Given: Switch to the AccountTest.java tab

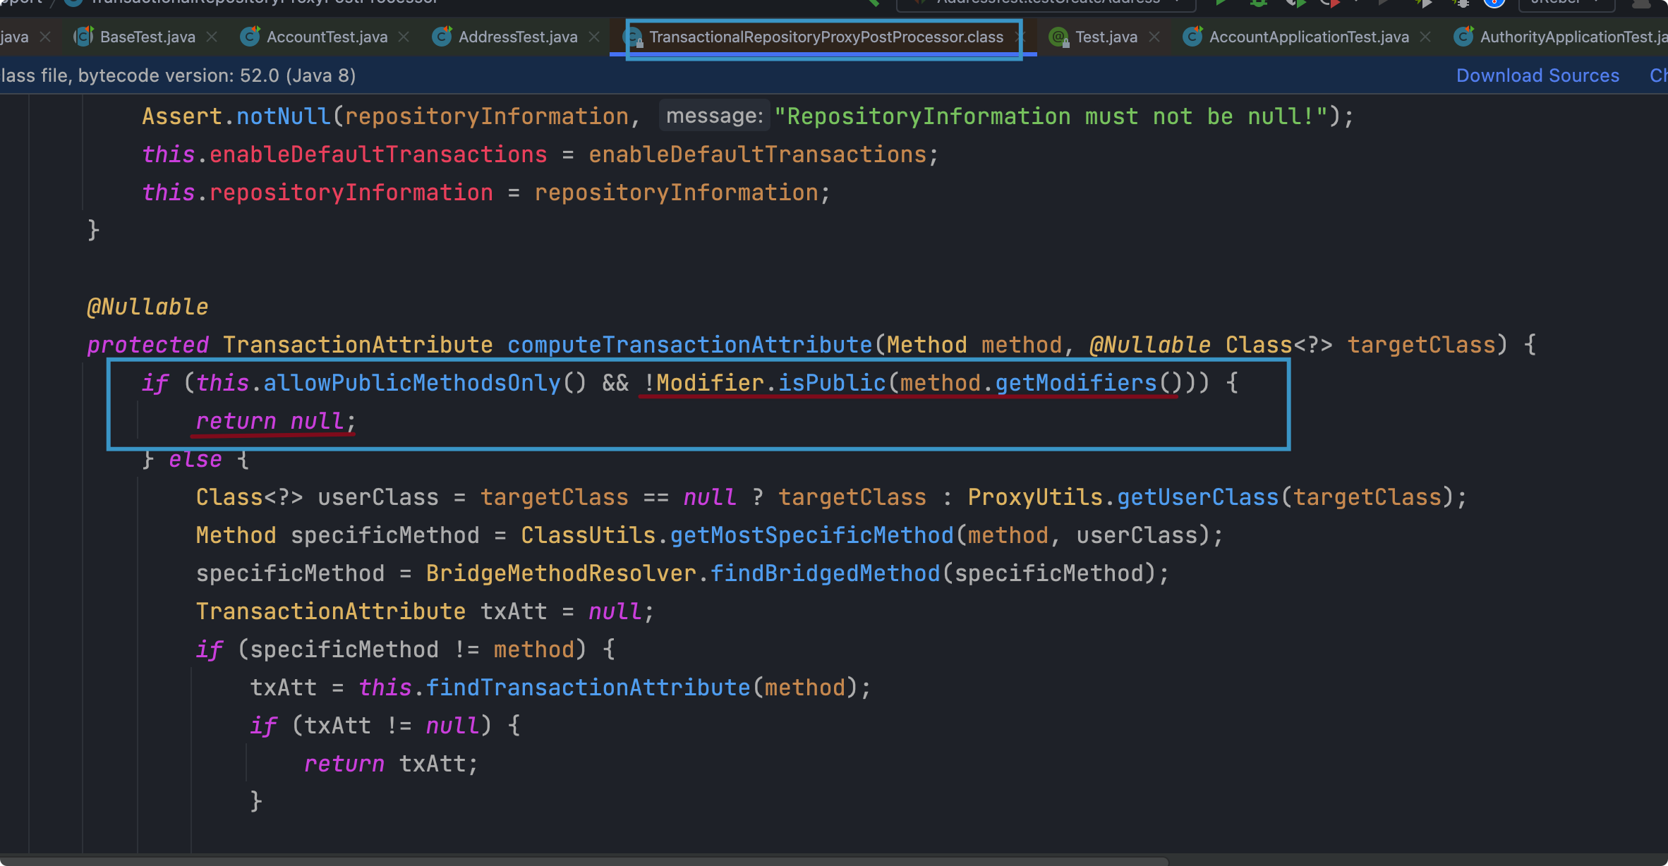Looking at the screenshot, I should [x=326, y=37].
